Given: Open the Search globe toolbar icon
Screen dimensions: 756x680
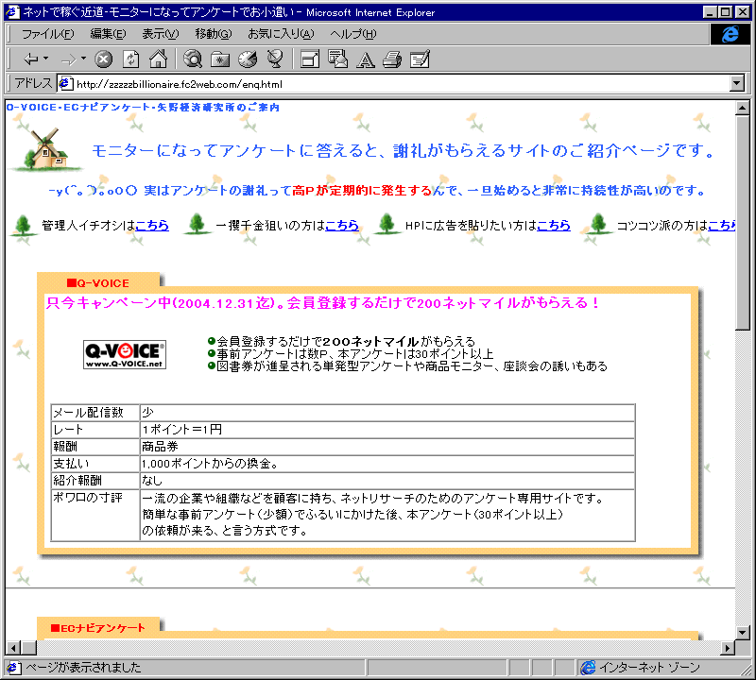Looking at the screenshot, I should (x=193, y=59).
